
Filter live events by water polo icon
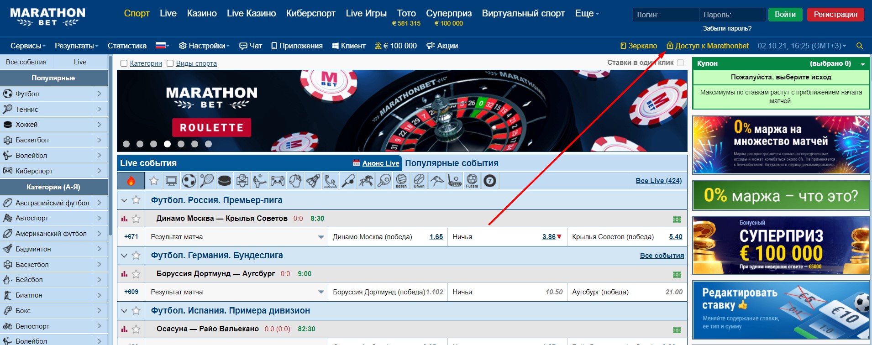331,181
